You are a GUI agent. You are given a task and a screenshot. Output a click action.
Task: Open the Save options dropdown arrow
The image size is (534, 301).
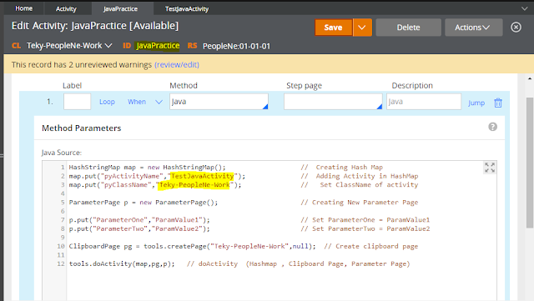tap(362, 28)
